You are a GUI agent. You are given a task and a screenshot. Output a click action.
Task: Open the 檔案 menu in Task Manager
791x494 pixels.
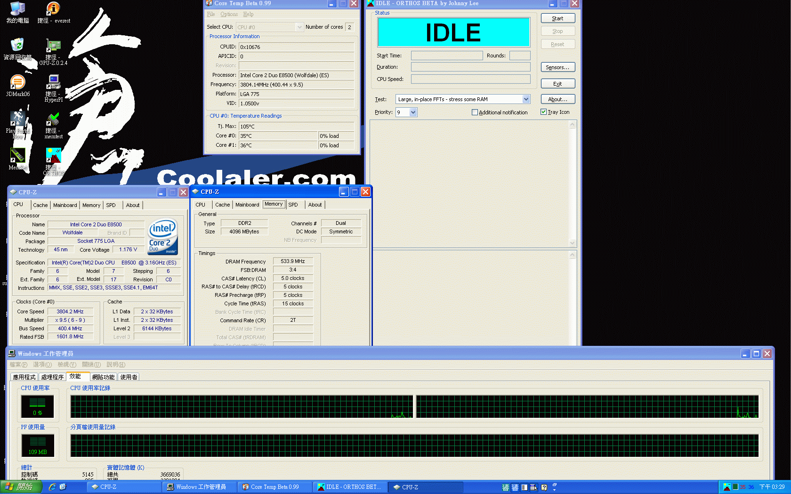click(x=18, y=365)
